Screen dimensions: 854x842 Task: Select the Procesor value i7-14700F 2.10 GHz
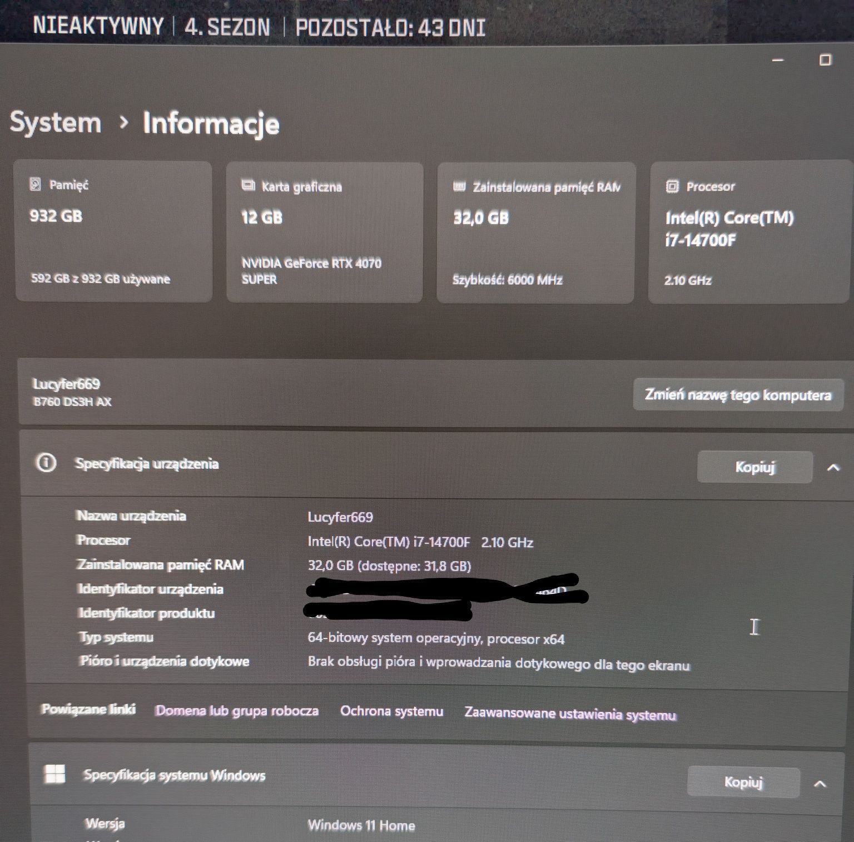[420, 542]
